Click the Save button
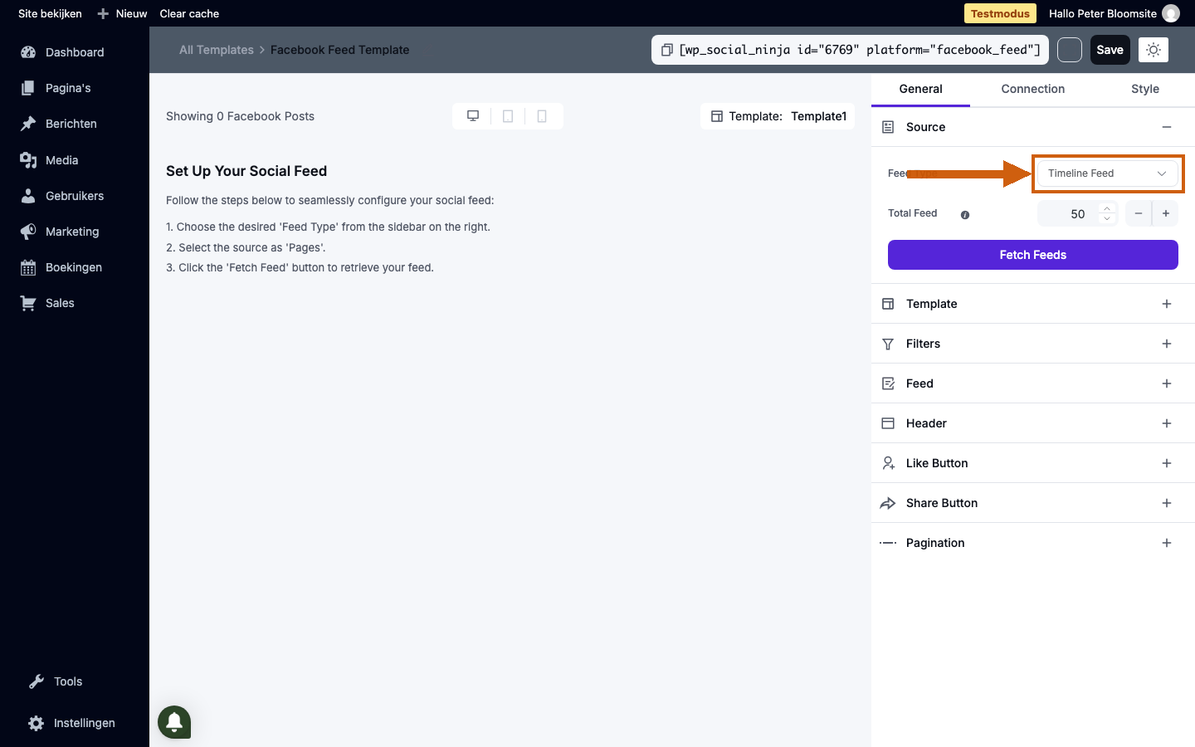 [1110, 50]
